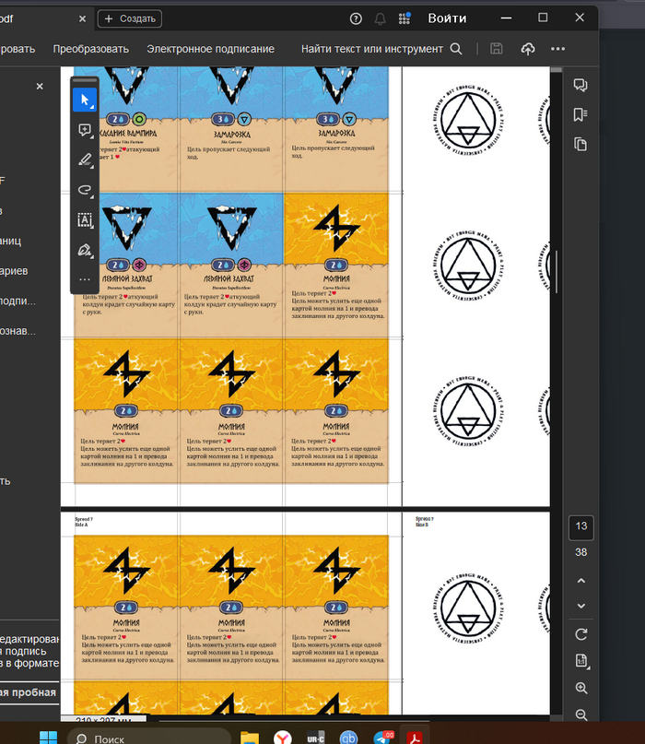The image size is (645, 744).
Task: Close the left side panel
Action: click(x=40, y=87)
